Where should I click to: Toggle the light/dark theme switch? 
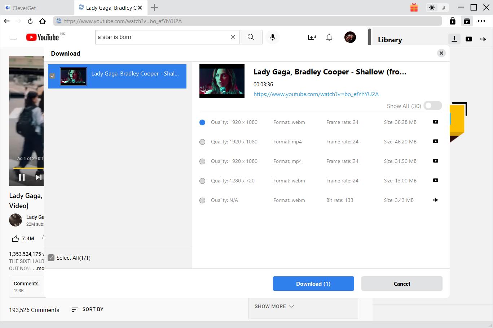coord(437,8)
